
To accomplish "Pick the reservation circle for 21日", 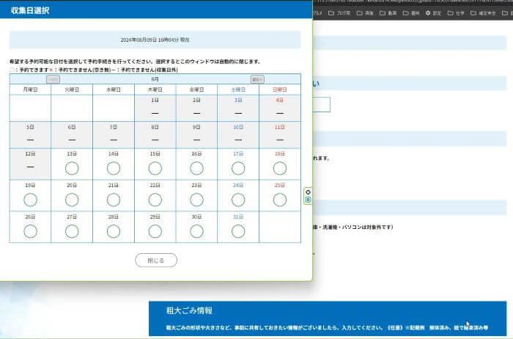I will (x=113, y=200).
